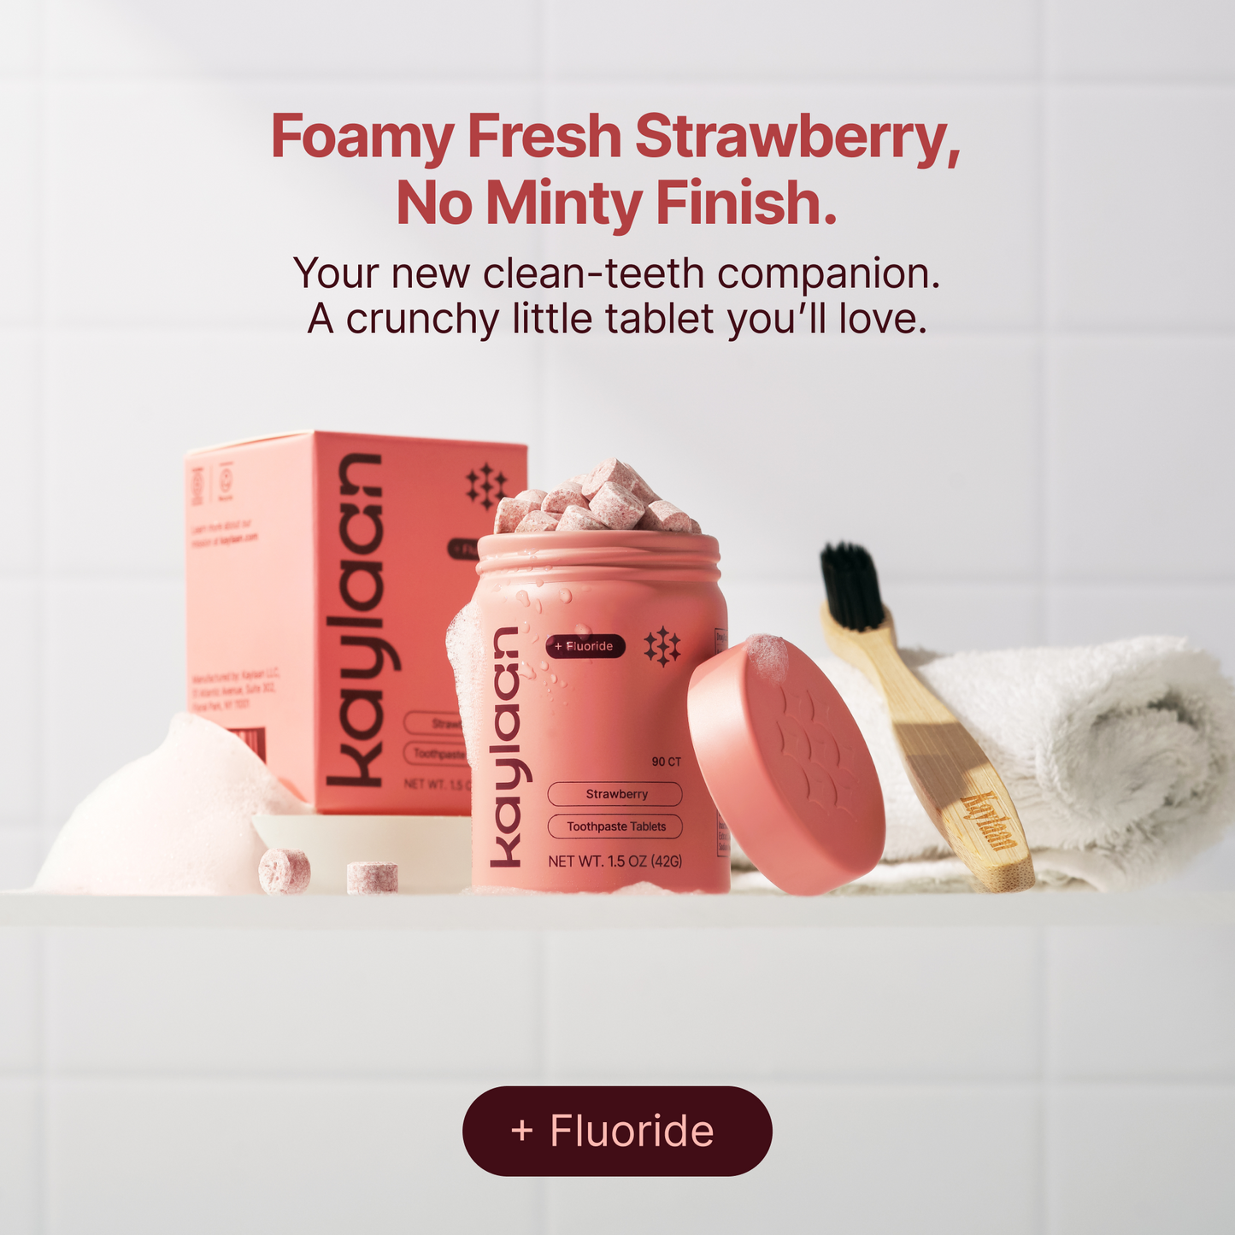Select the No Minty Finish headline line
The height and width of the screenshot is (1235, 1235).
tap(616, 203)
